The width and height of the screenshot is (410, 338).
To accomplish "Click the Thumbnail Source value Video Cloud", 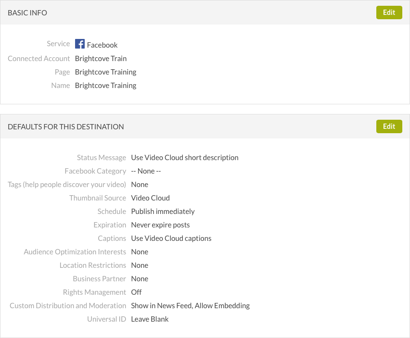I will (150, 198).
